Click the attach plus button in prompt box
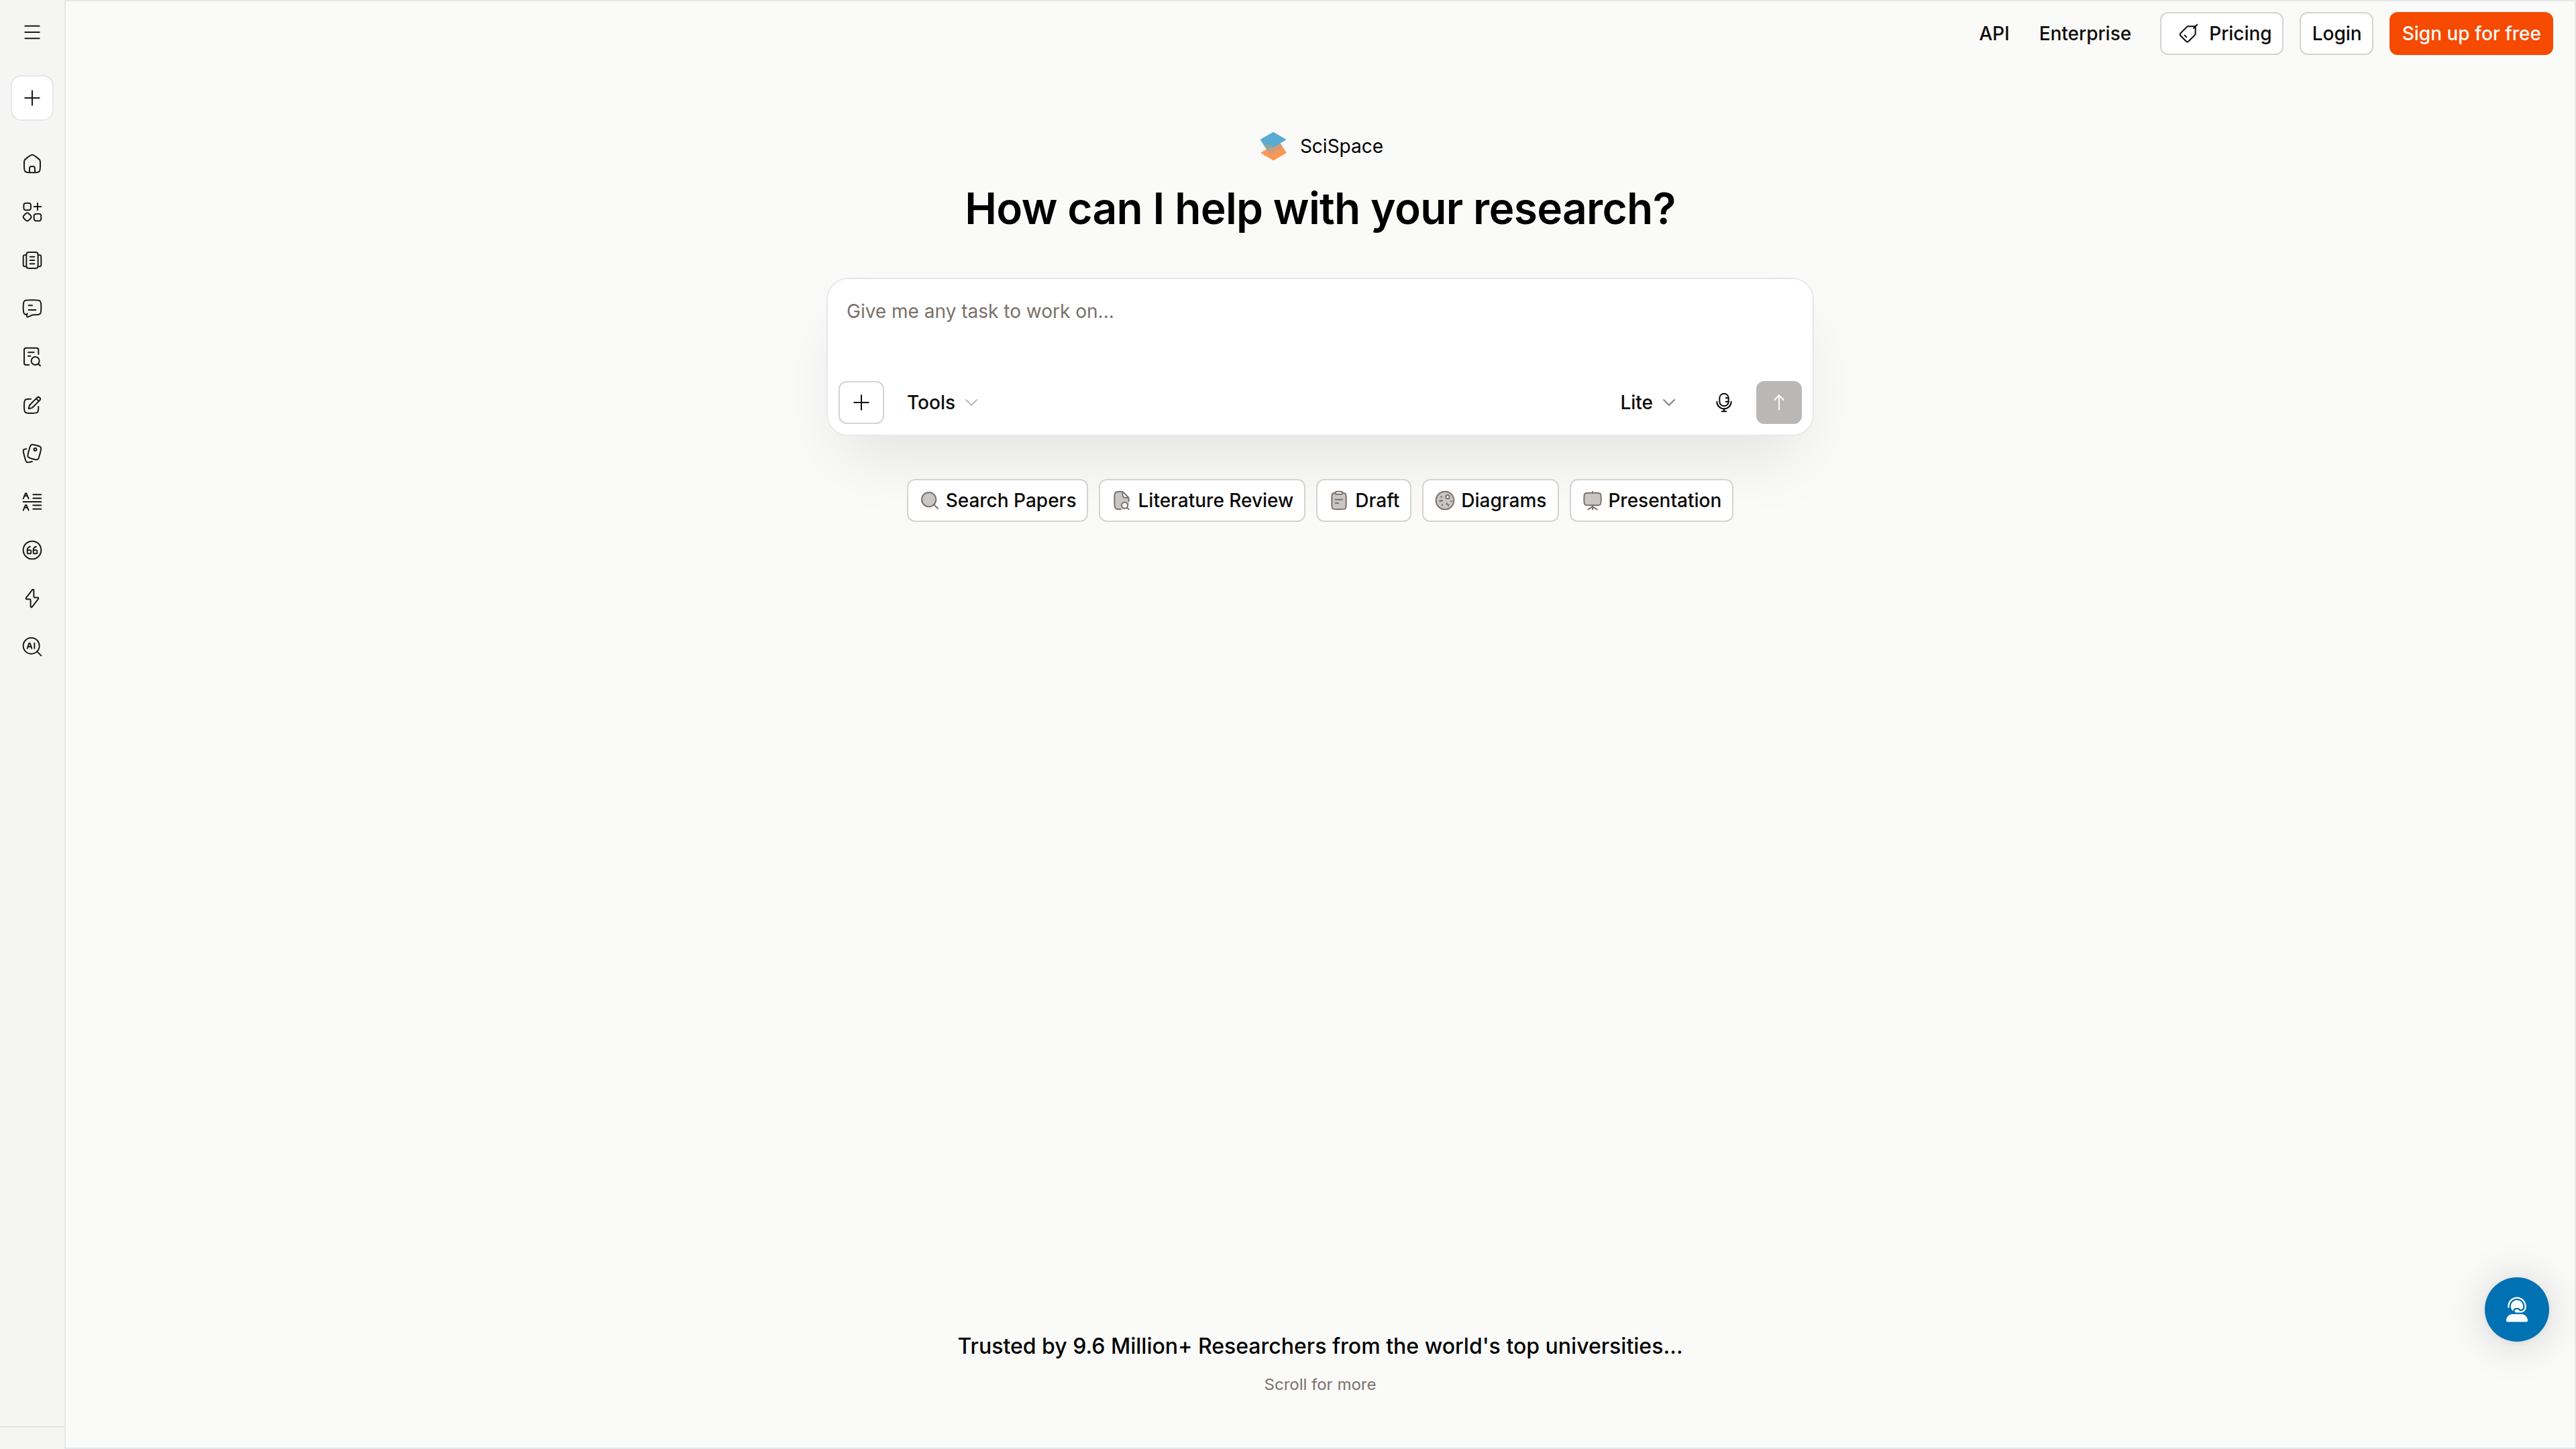 coord(861,402)
